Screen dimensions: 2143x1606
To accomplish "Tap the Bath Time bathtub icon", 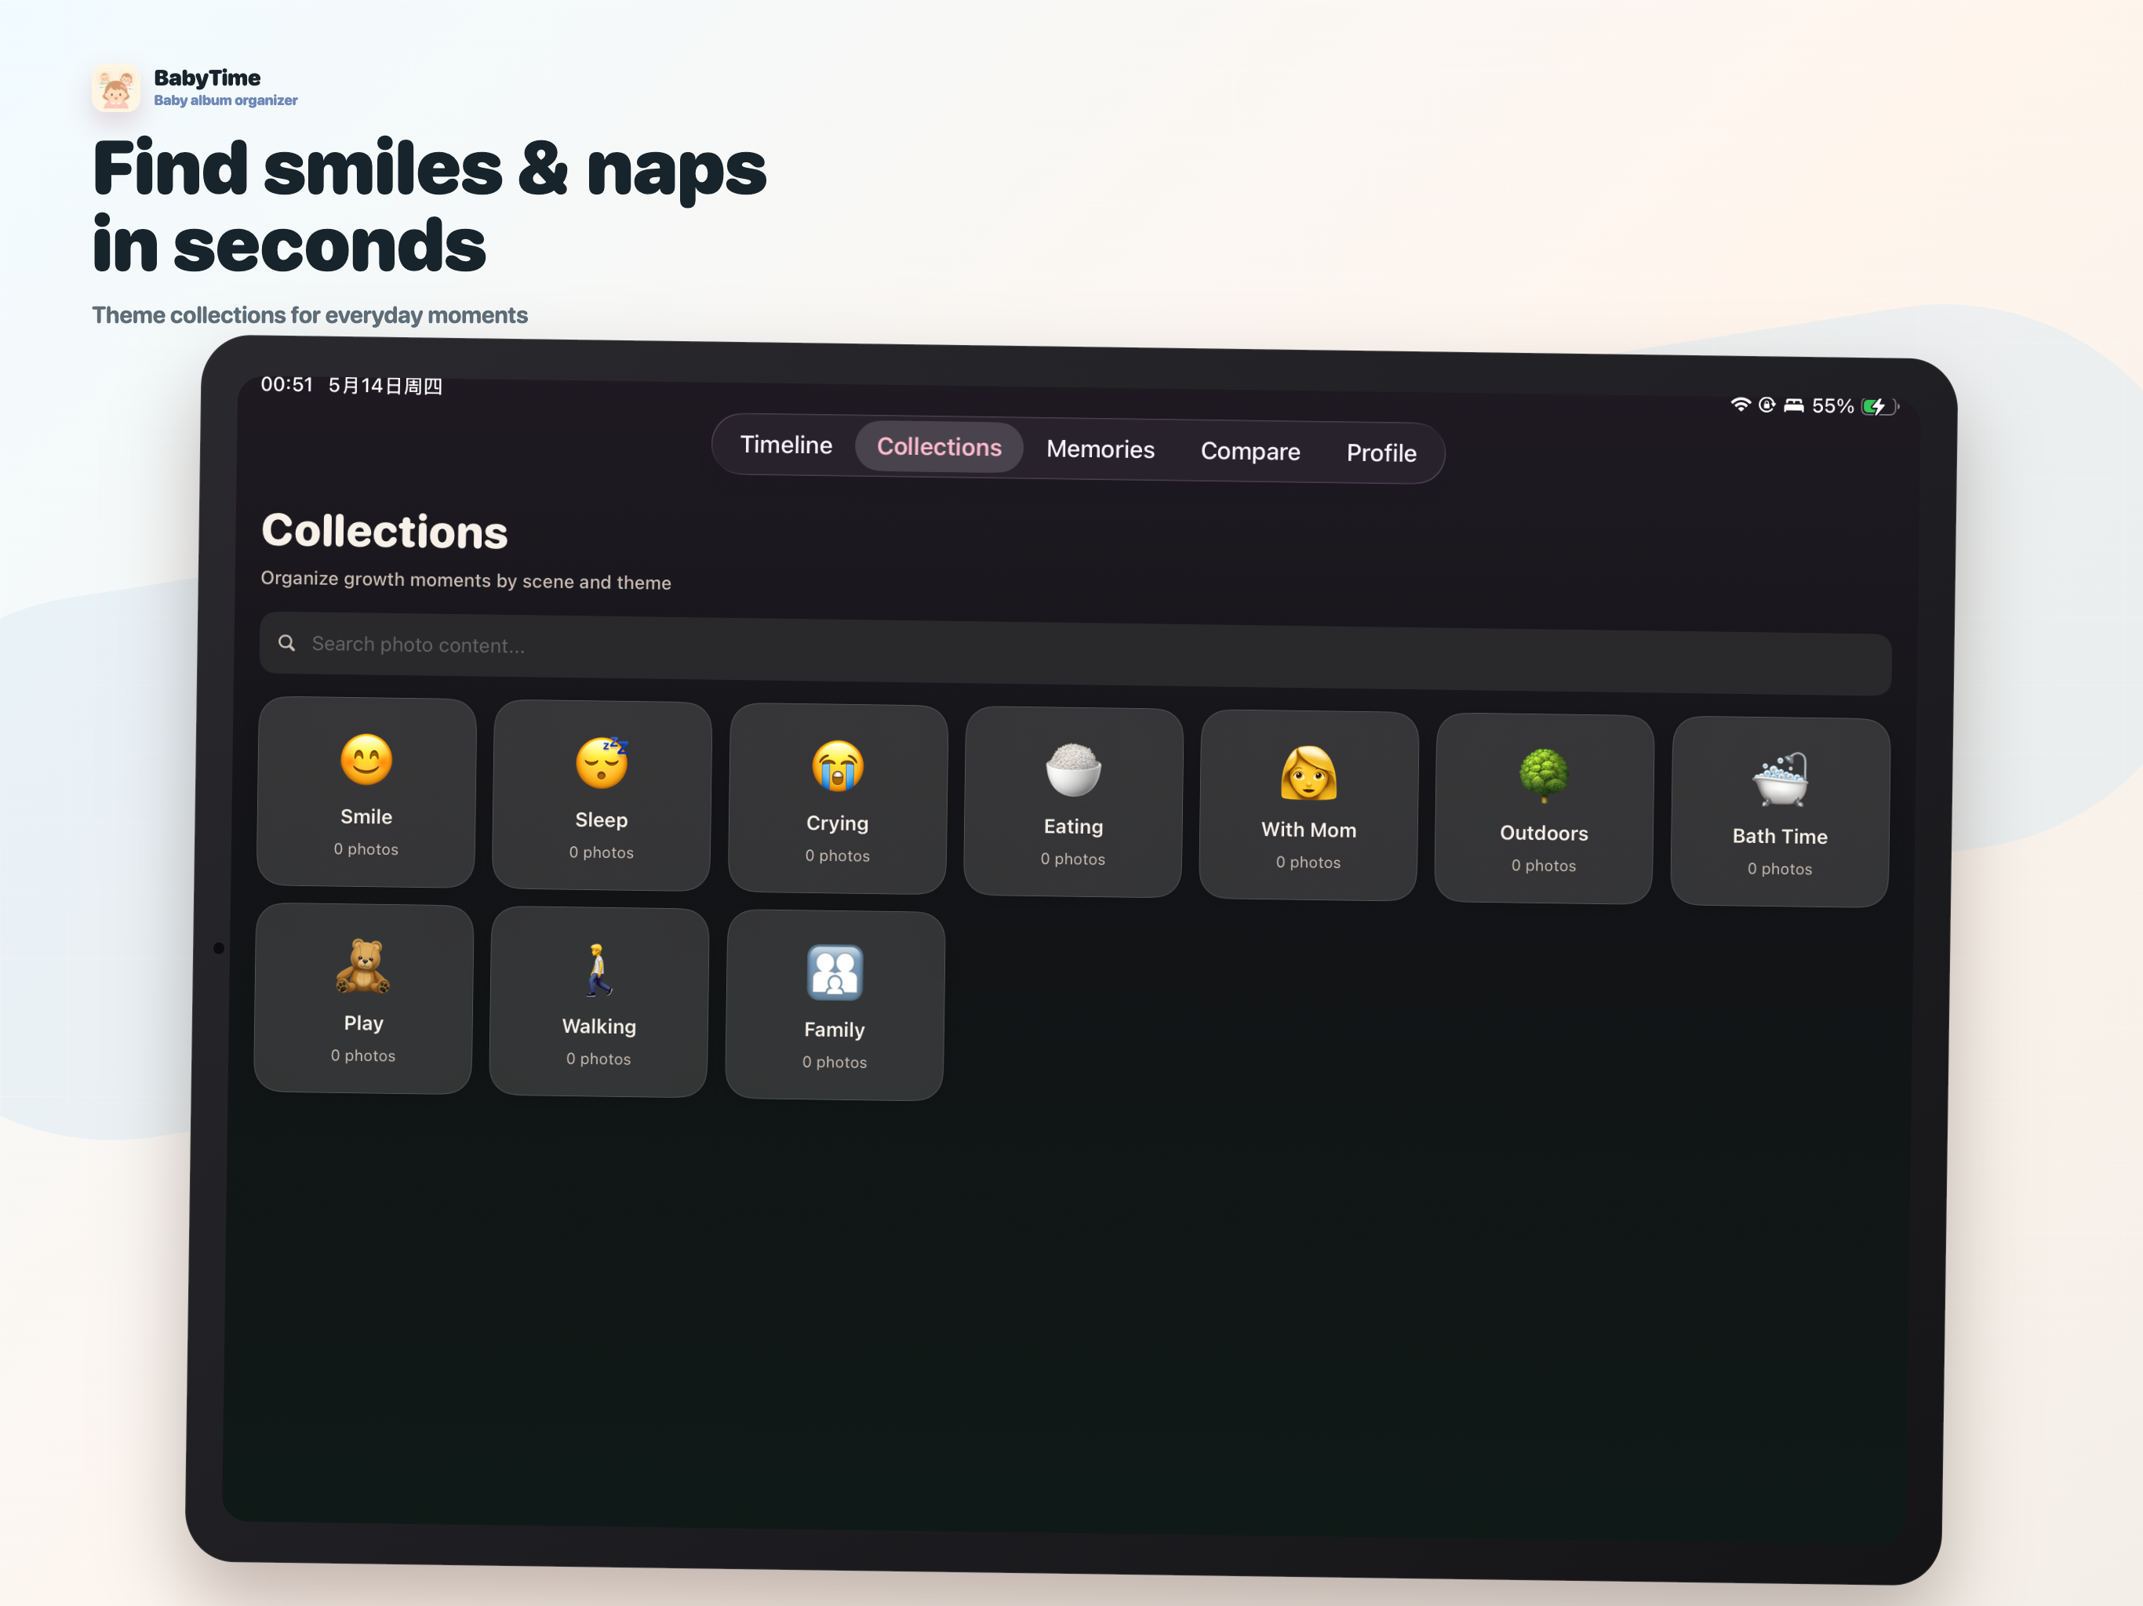I will [1781, 779].
